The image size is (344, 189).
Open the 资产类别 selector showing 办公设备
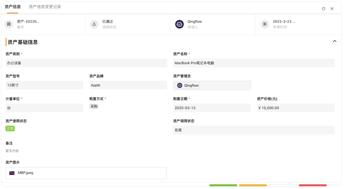click(x=86, y=63)
